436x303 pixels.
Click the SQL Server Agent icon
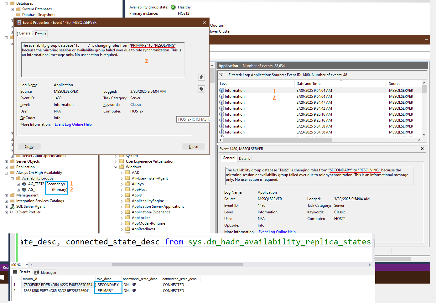click(x=13, y=206)
